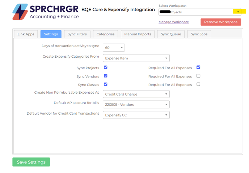249x173 pixels.
Task: Open Create Non Reimbursable Expenses As dropdown
Action: click(136, 94)
